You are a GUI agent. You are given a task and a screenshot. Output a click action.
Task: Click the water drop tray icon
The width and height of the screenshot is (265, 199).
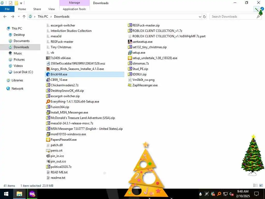pyautogui.click(x=201, y=194)
